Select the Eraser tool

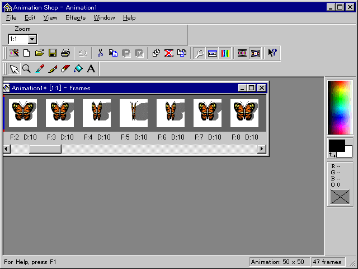point(65,69)
